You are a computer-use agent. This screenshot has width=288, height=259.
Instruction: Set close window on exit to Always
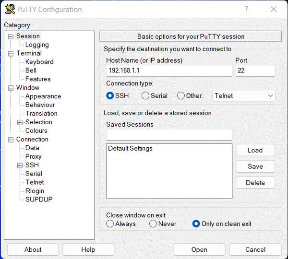coord(110,224)
